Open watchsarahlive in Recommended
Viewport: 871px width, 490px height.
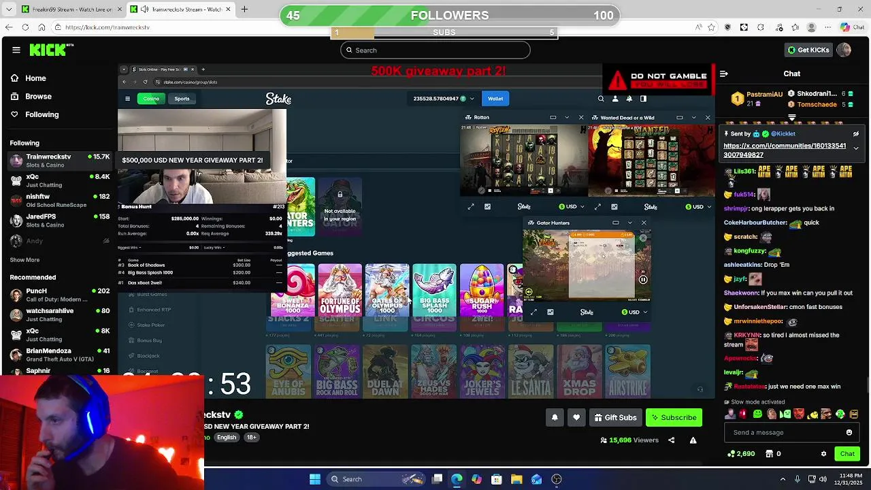pos(59,314)
